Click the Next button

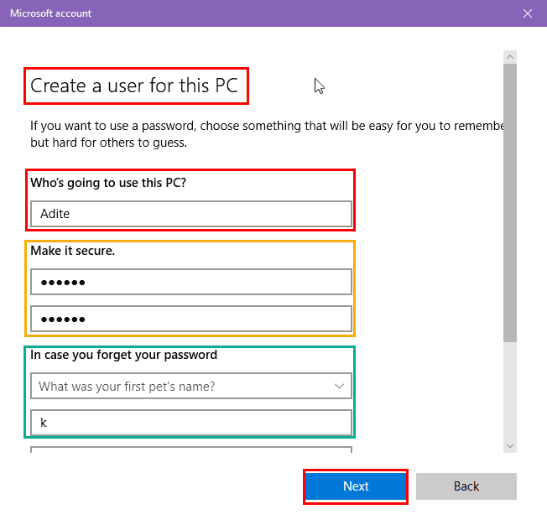pyautogui.click(x=356, y=486)
